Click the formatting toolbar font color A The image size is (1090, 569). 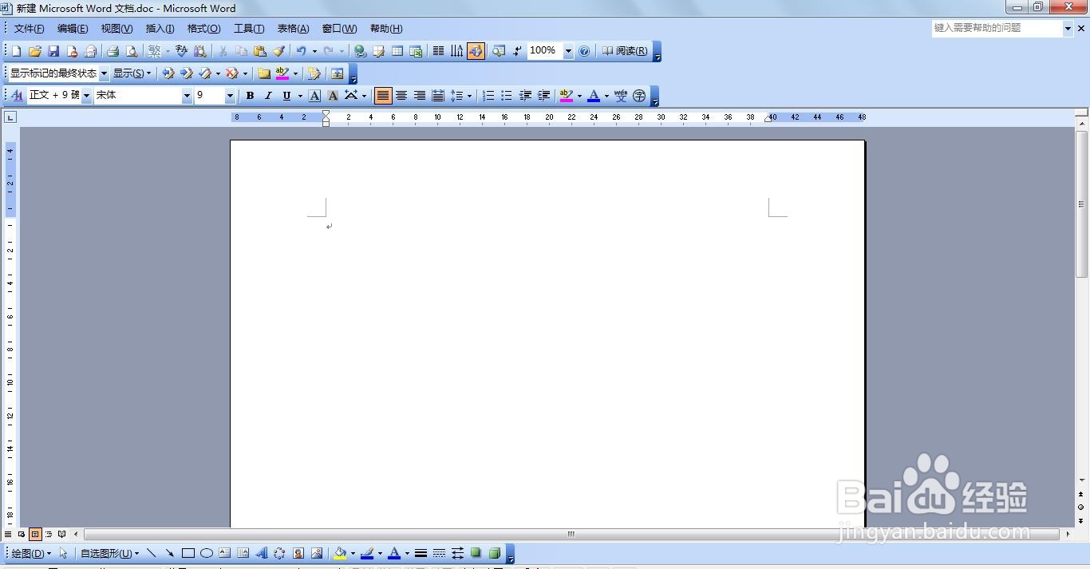(593, 96)
